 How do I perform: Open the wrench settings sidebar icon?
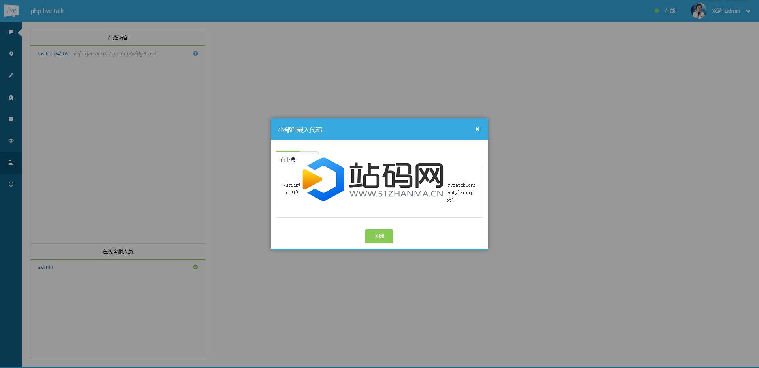coord(11,75)
